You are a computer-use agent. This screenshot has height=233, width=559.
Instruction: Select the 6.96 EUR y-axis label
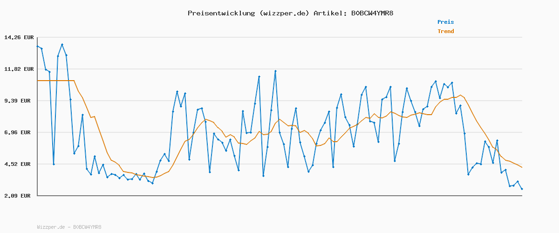click(x=19, y=132)
